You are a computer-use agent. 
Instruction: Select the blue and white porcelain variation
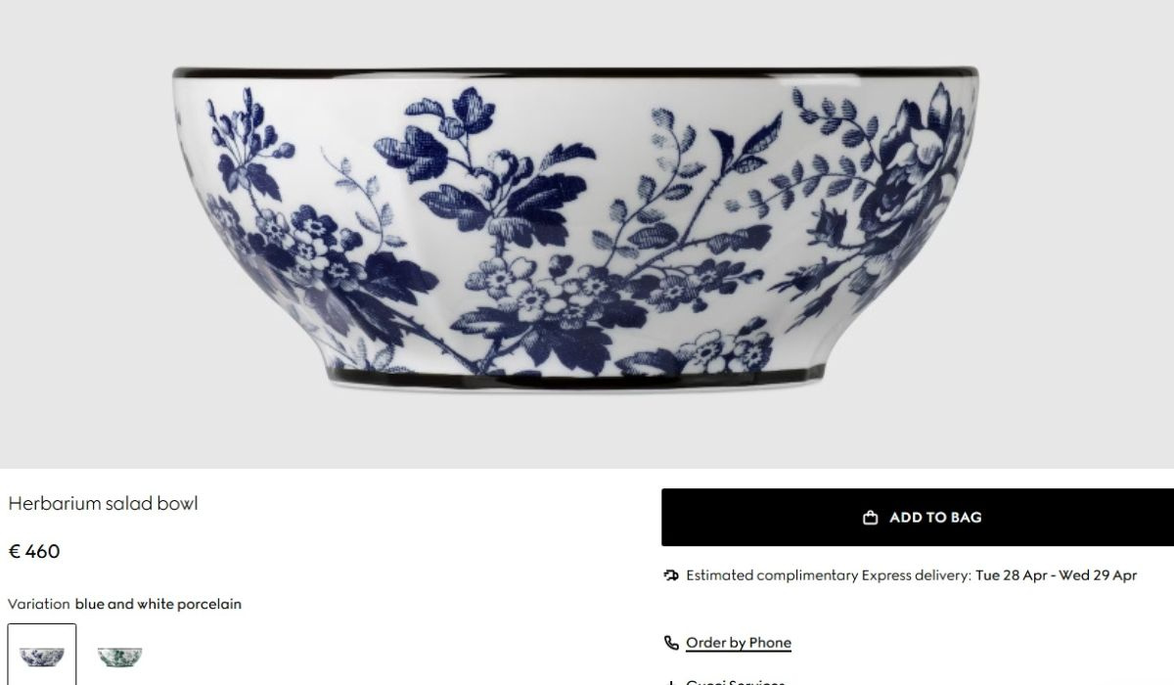pos(42,655)
